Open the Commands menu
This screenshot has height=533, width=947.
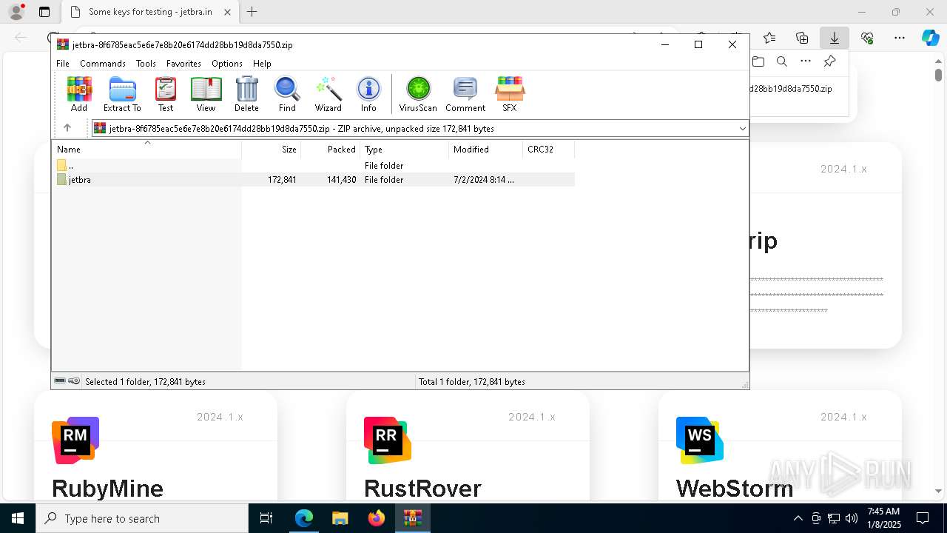click(103, 64)
